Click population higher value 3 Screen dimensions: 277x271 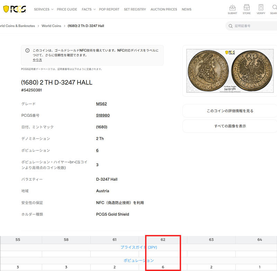click(97, 165)
